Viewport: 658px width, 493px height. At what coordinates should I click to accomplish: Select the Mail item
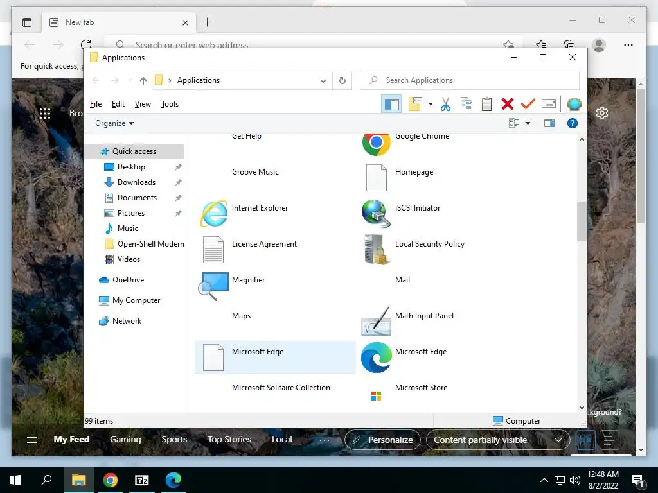402,280
